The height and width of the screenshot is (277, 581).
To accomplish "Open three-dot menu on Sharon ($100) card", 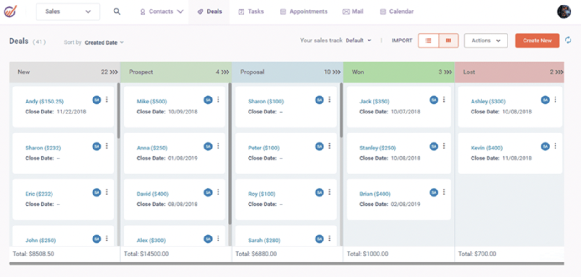I will click(329, 99).
